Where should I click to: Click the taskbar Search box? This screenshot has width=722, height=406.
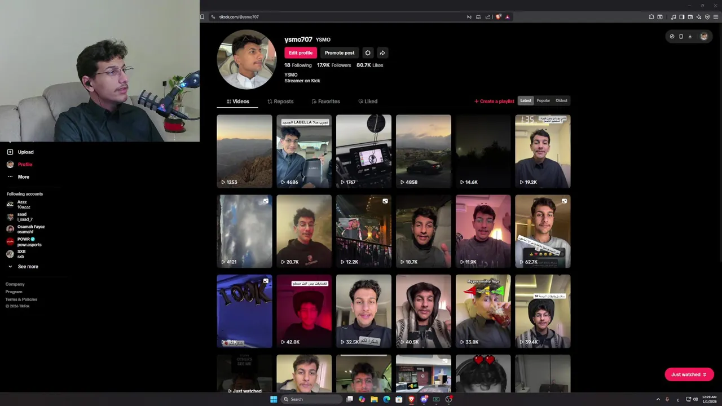point(312,399)
